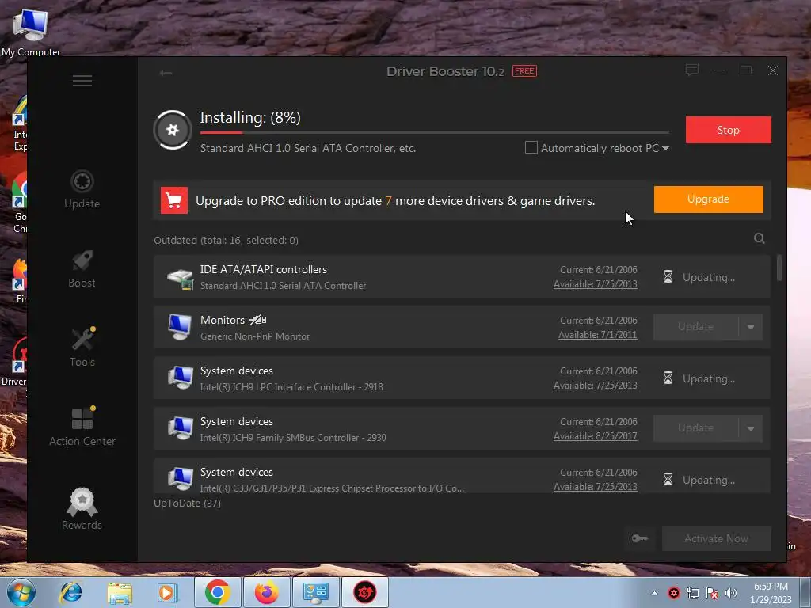The image size is (811, 608).
Task: Click the ICH9 LPC Interface Controller device icon
Action: (x=180, y=378)
